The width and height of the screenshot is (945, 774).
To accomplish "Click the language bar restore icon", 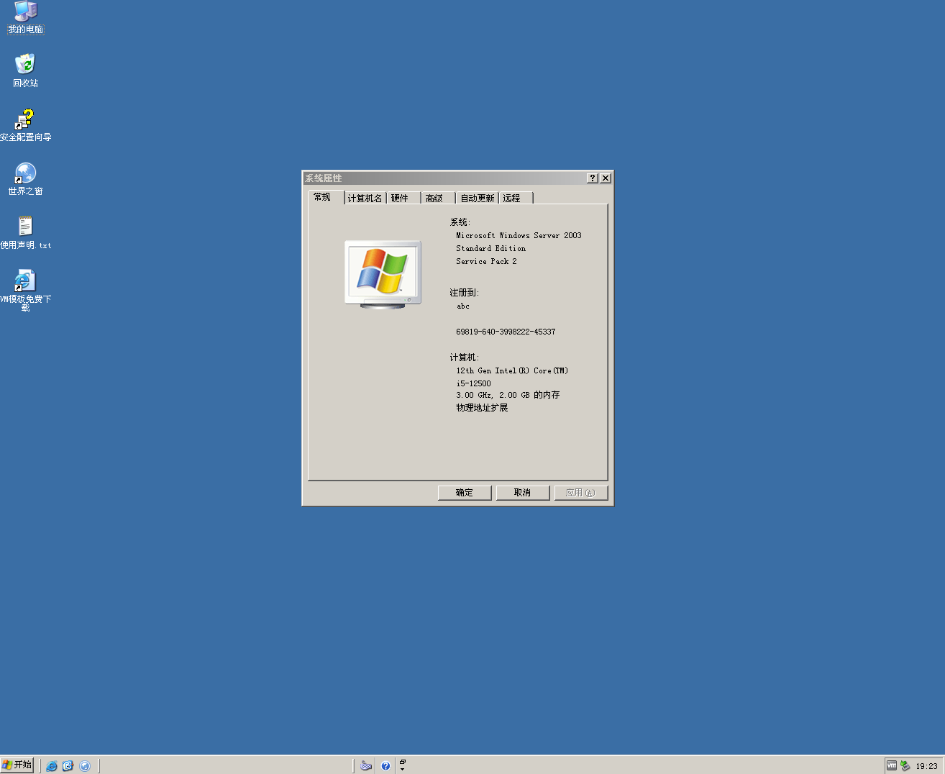I will pos(403,762).
